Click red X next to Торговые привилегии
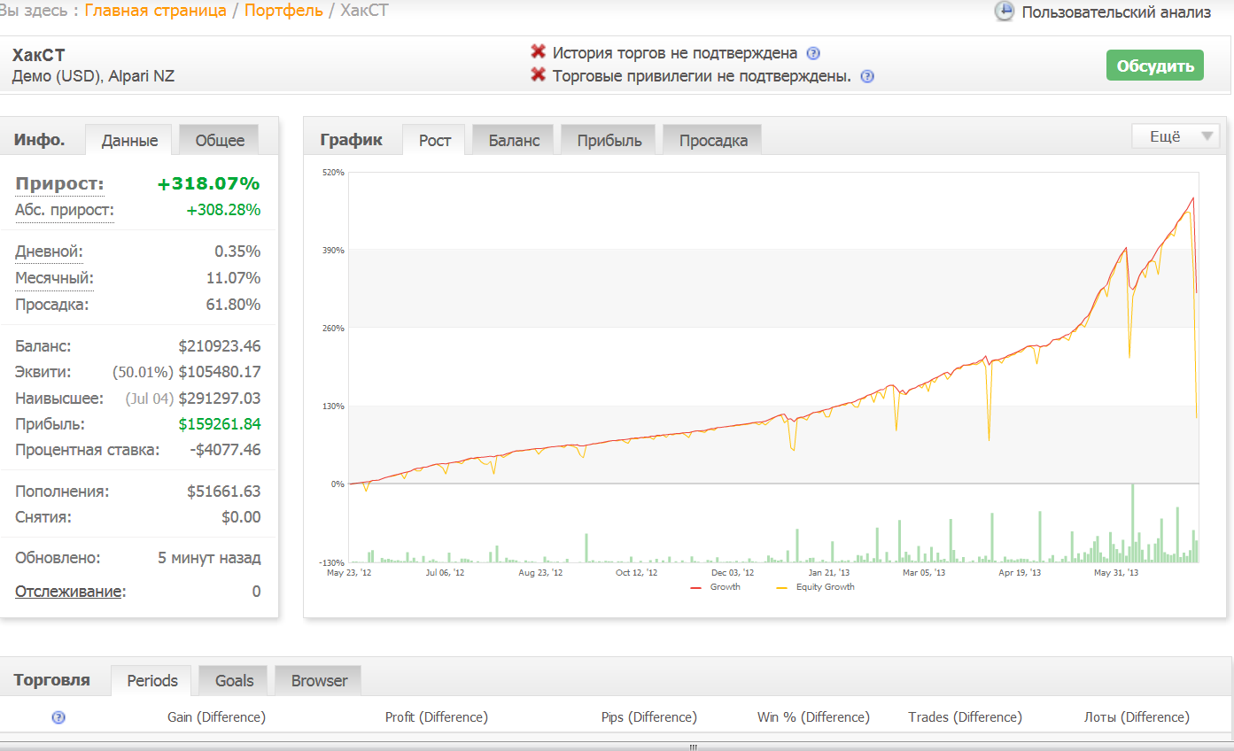The height and width of the screenshot is (751, 1234). pos(538,75)
